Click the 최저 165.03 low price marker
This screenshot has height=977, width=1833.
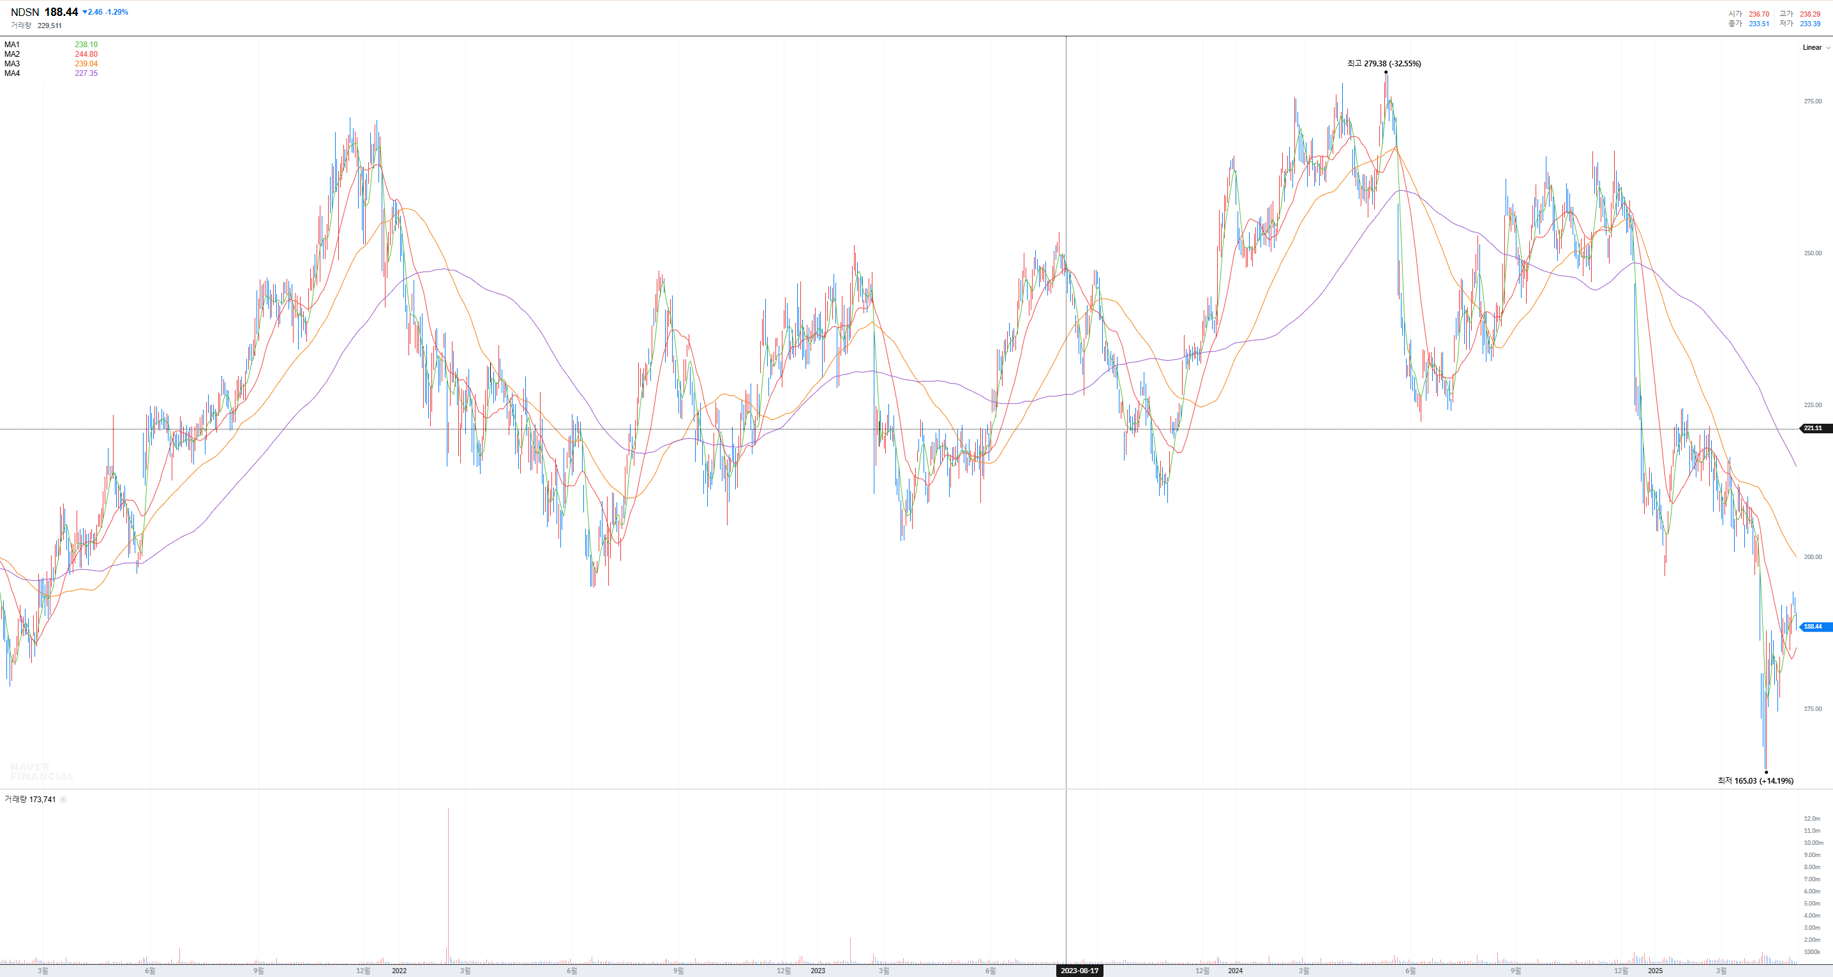click(1754, 781)
